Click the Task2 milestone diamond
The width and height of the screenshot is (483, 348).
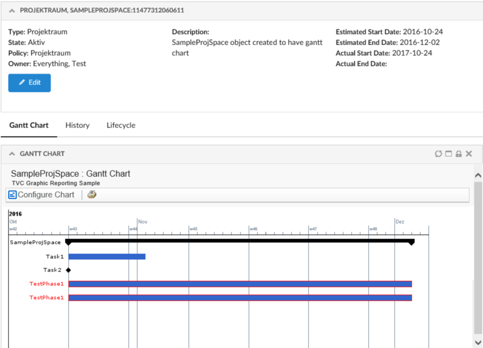point(68,270)
